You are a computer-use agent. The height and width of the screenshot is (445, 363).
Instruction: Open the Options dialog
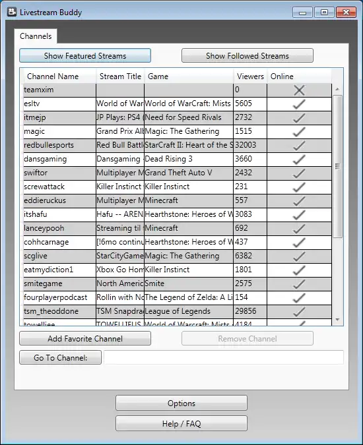[181, 403]
